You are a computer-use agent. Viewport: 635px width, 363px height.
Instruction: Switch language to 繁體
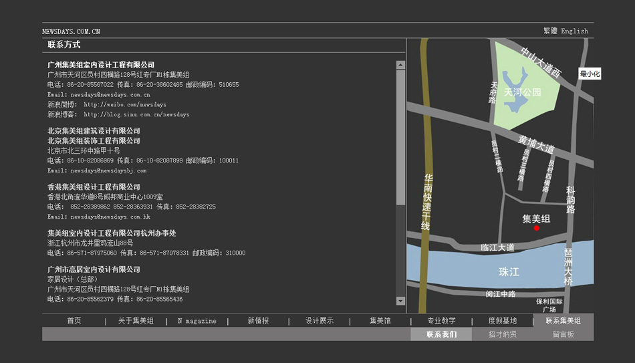point(550,31)
